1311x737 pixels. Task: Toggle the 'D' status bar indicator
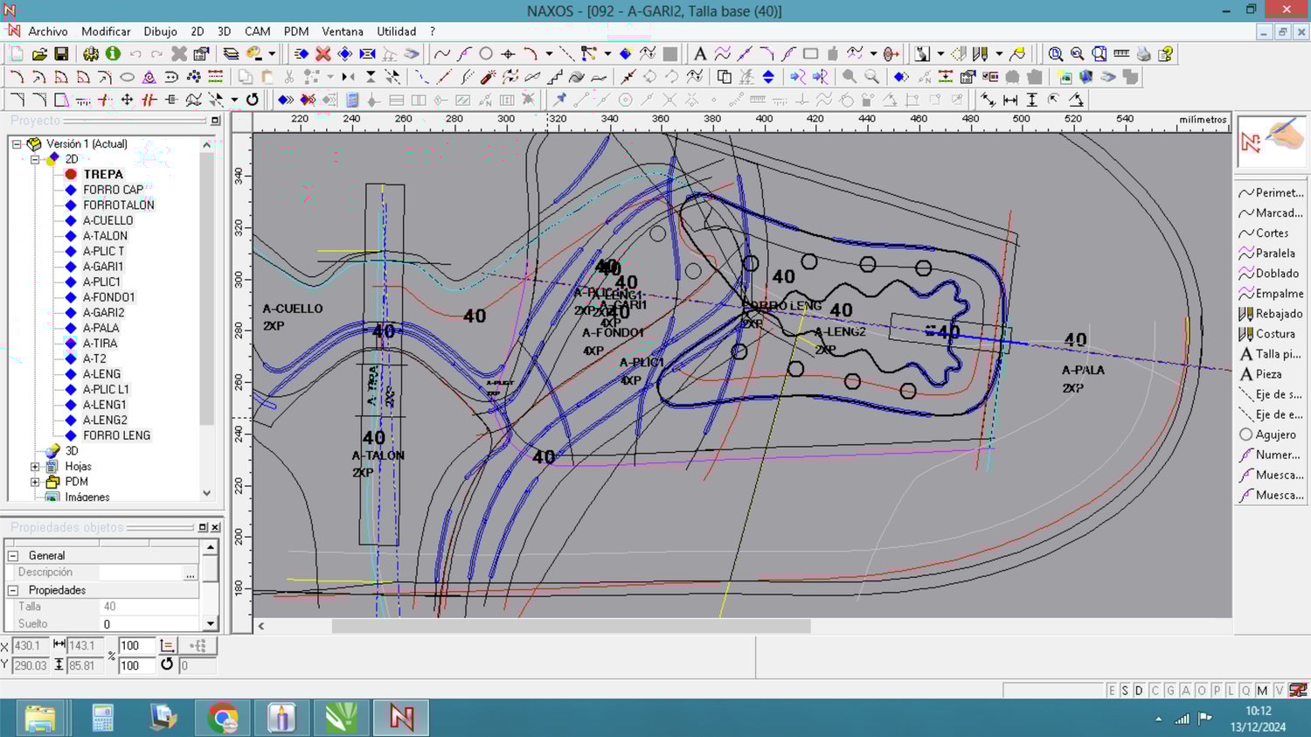[1139, 691]
